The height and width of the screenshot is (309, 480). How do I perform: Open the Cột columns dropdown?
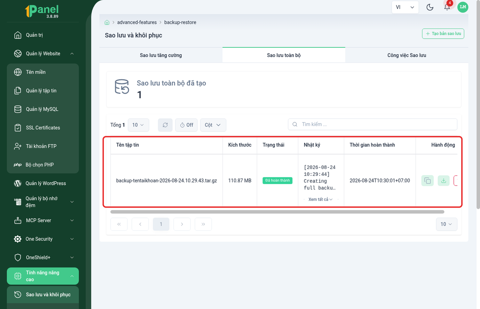tap(213, 125)
